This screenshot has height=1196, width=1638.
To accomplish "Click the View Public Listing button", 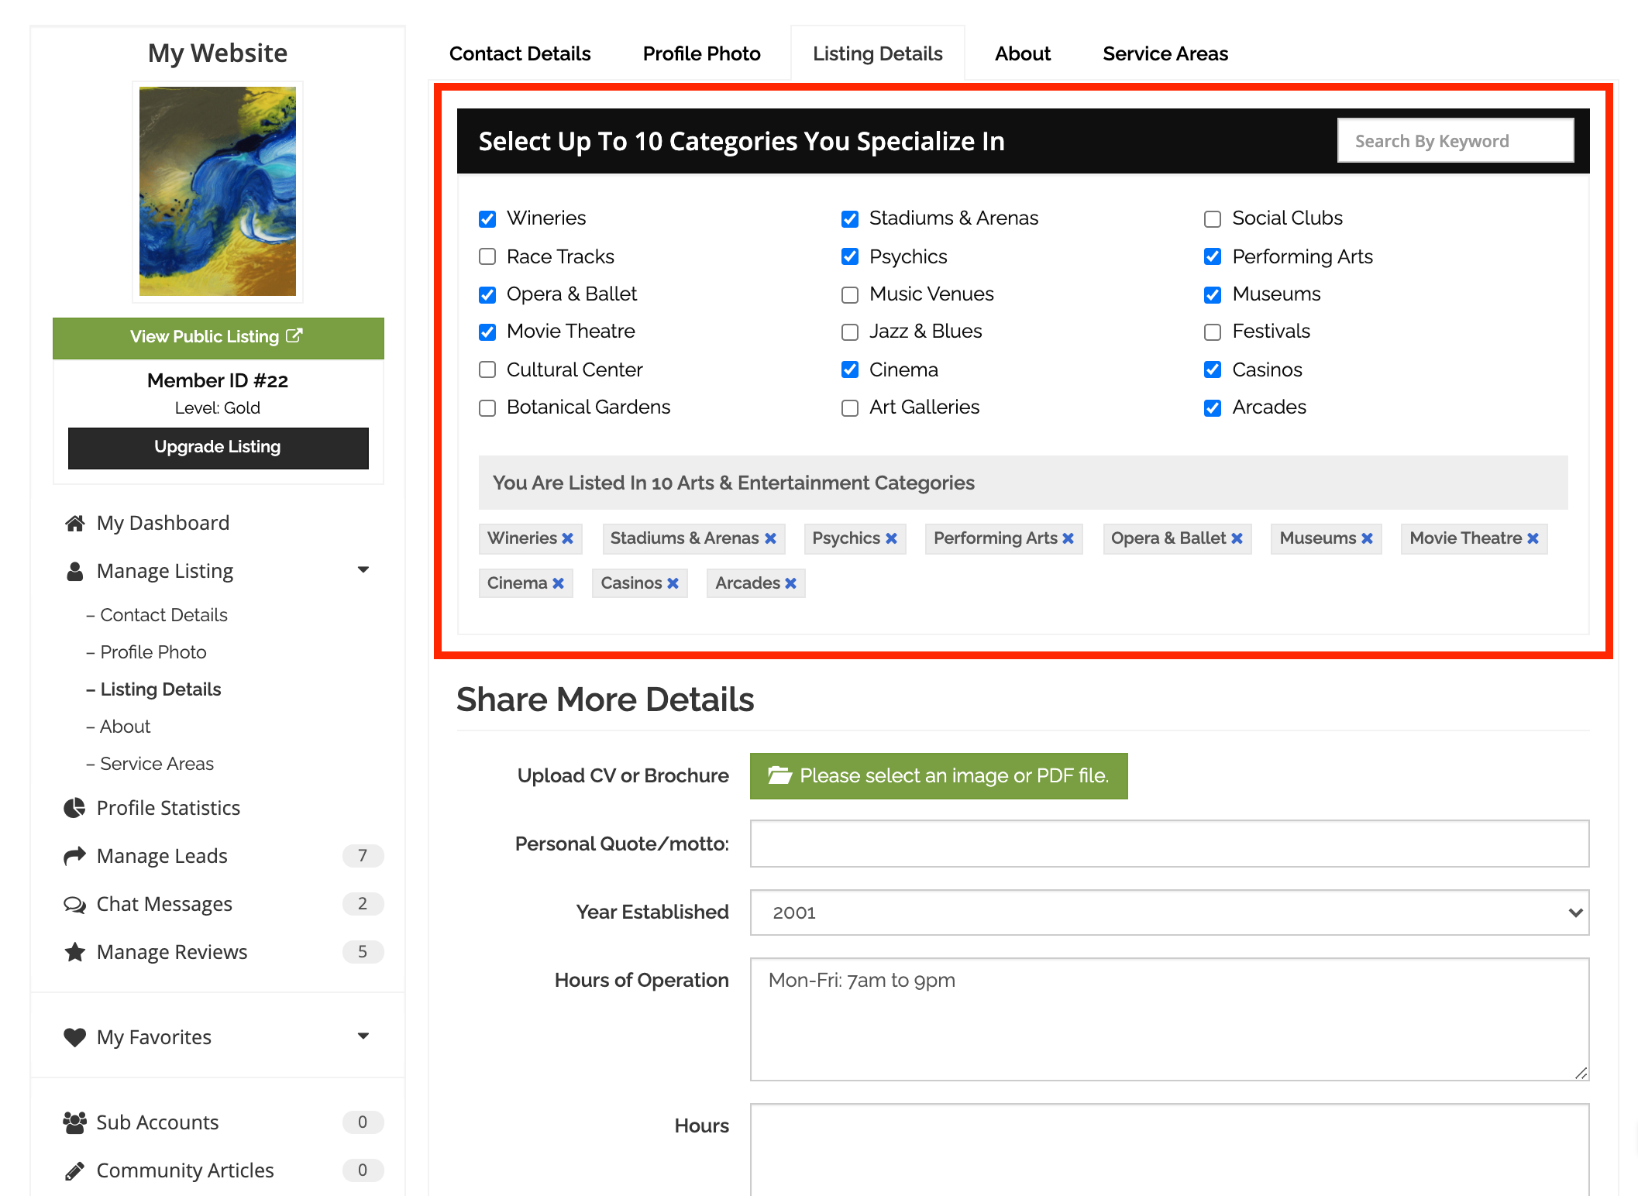I will point(218,337).
